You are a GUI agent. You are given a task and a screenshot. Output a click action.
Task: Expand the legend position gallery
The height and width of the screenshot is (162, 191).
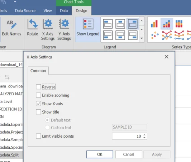tap(142, 38)
